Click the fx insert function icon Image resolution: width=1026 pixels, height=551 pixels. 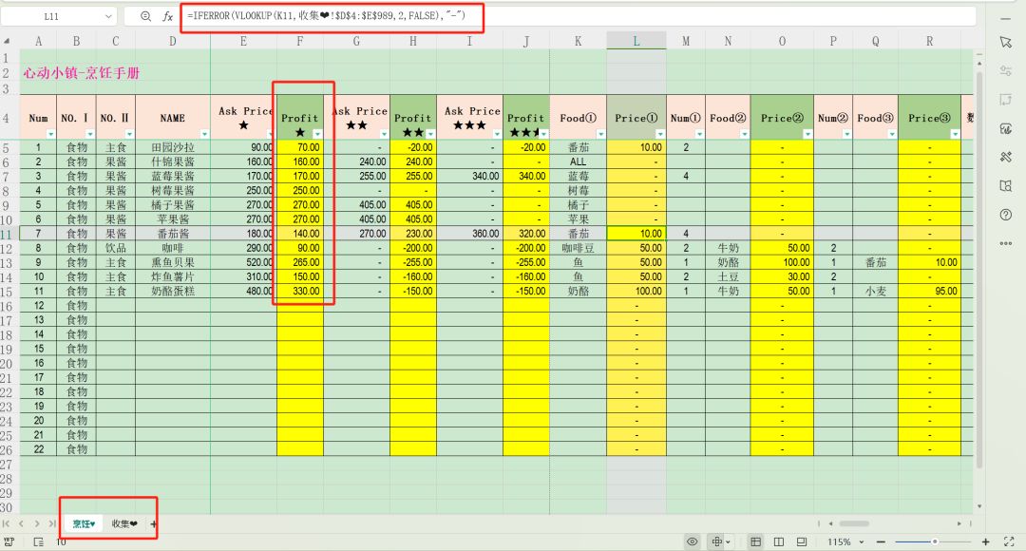[x=167, y=16]
